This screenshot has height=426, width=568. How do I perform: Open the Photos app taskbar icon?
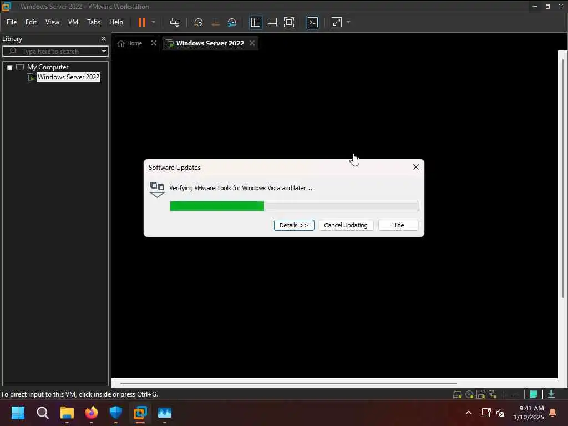[165, 413]
